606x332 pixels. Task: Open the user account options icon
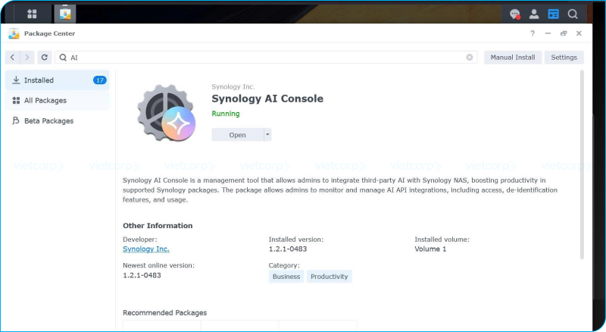pos(534,14)
